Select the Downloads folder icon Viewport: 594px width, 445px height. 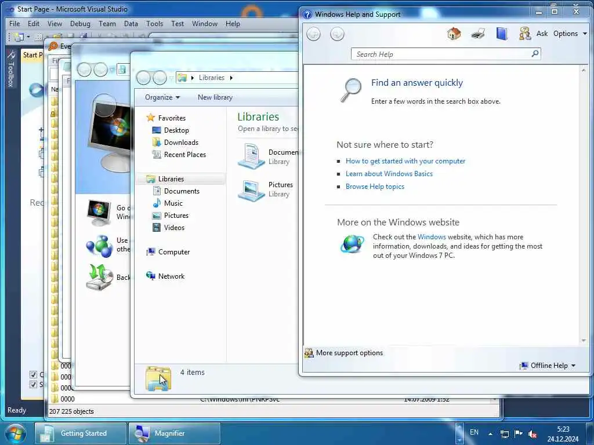click(157, 143)
